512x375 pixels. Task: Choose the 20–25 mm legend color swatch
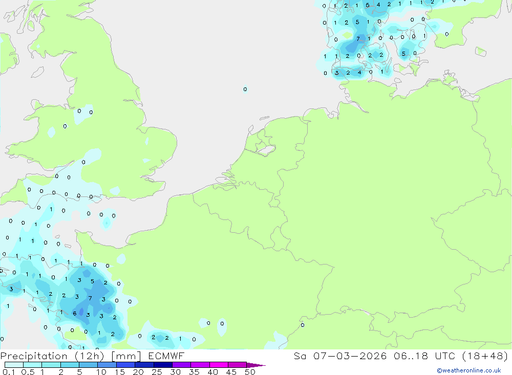click(x=144, y=365)
